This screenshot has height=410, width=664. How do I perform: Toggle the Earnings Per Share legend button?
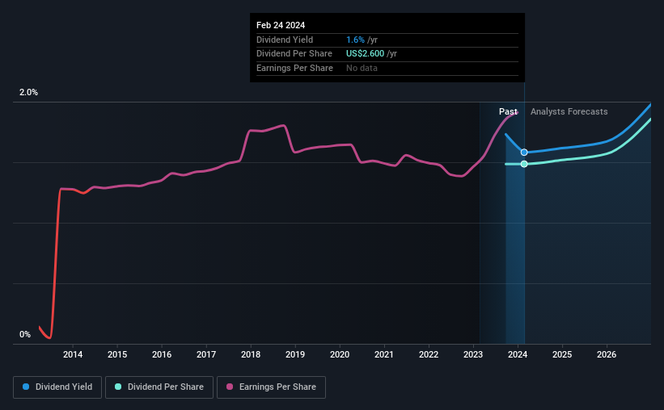(x=271, y=387)
